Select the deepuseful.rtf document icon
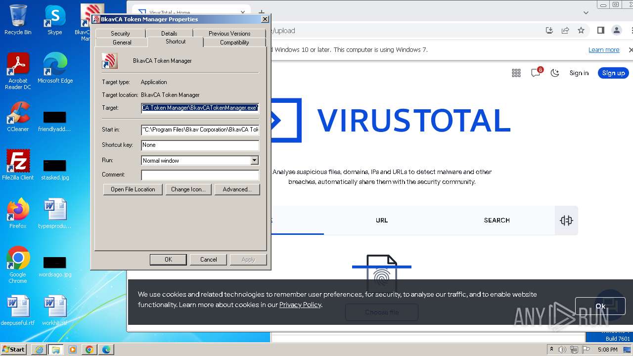 [18, 311]
